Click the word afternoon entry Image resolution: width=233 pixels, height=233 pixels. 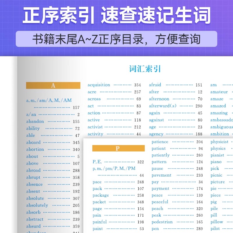(x=159, y=99)
